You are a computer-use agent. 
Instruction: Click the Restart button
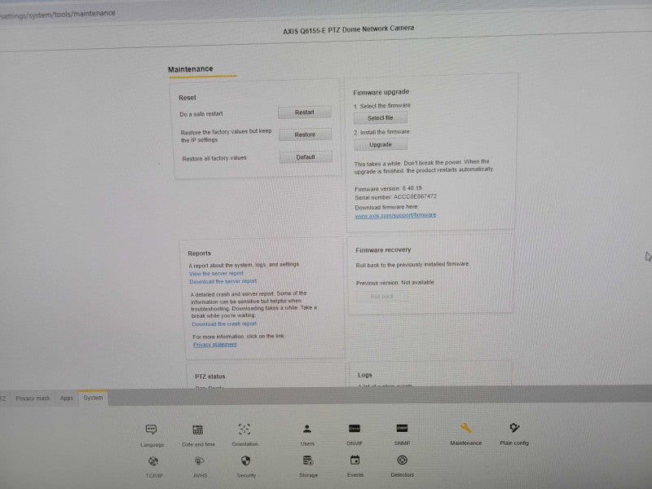(x=304, y=112)
